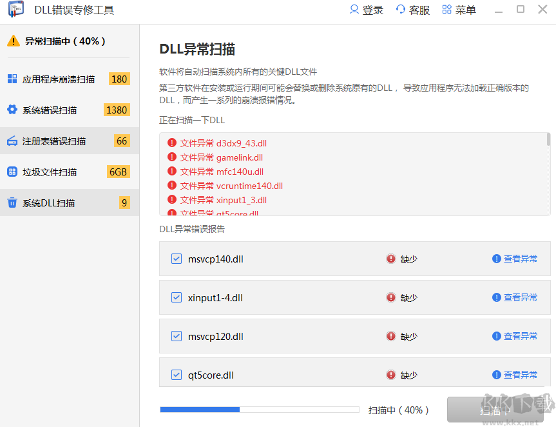Click the 文件异常 d3dx9_43.dll entry
The height and width of the screenshot is (427, 556).
(224, 143)
